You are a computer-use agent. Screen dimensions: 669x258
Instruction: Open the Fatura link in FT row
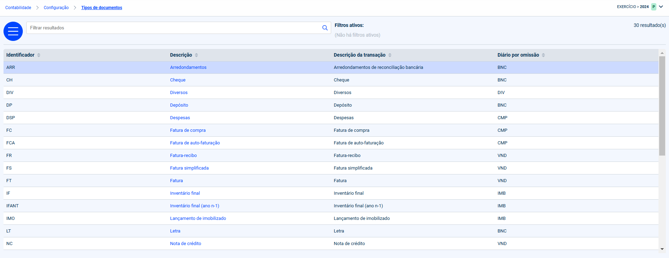[176, 181]
